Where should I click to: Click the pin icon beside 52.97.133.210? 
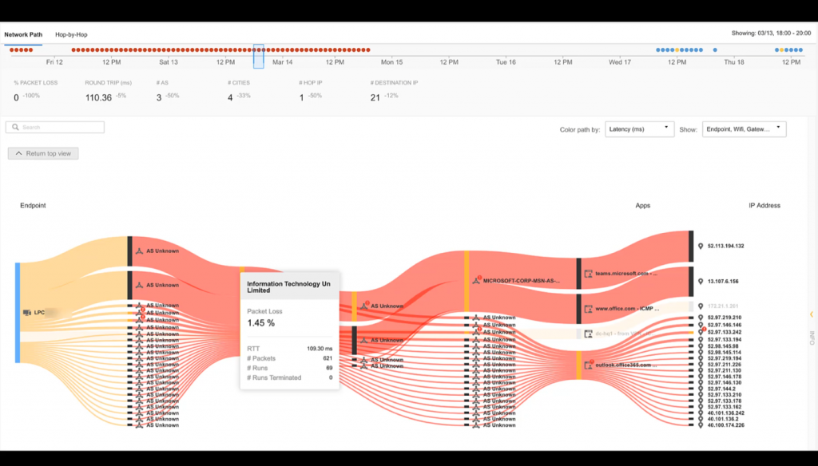[x=701, y=395]
